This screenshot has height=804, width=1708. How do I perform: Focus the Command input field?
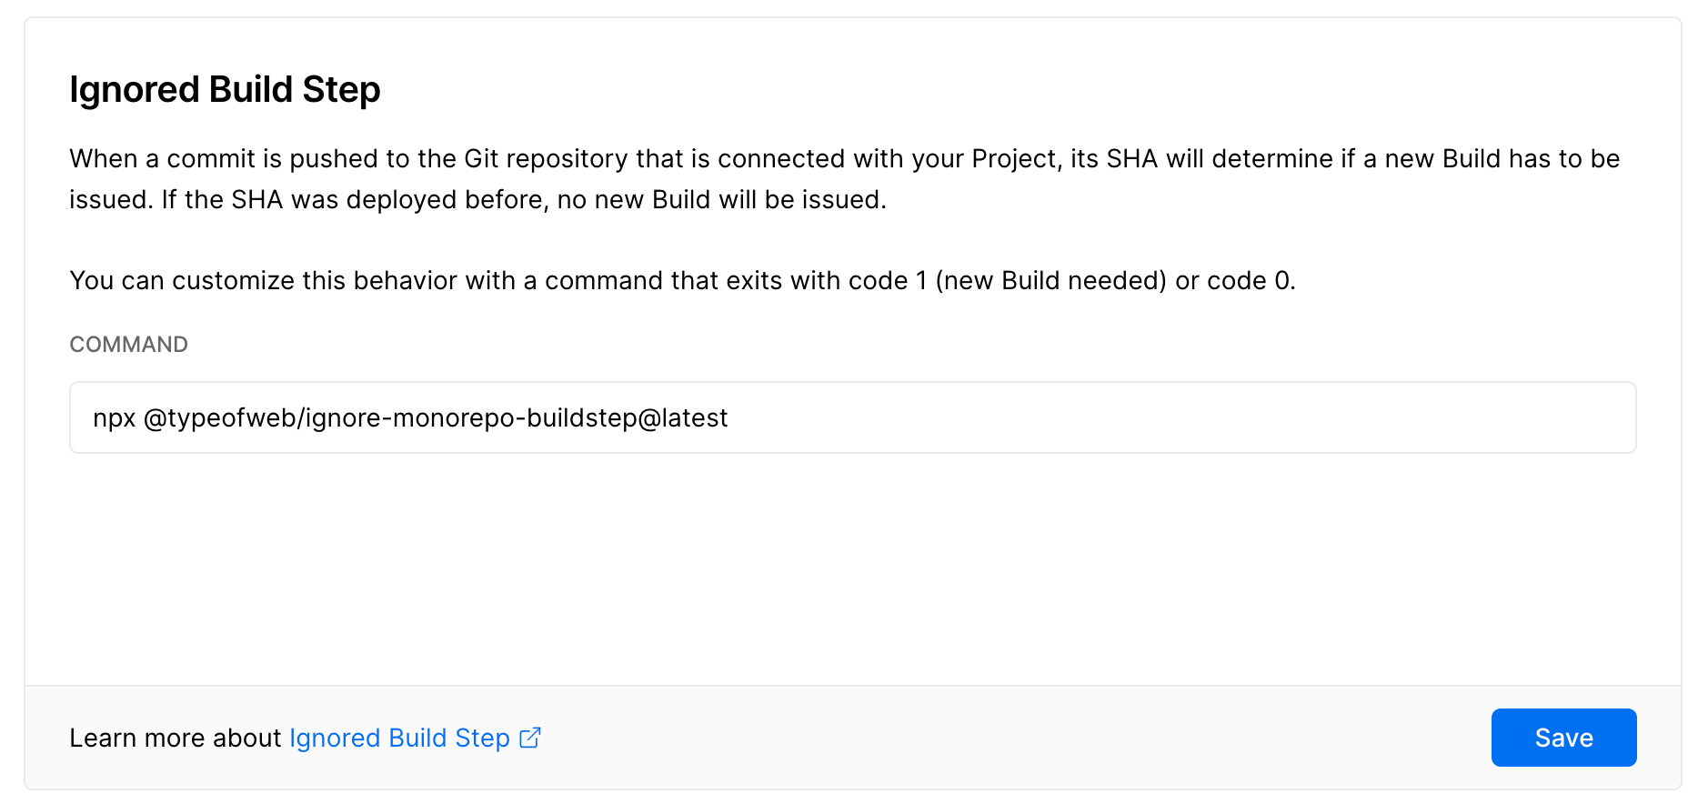pyautogui.click(x=853, y=417)
